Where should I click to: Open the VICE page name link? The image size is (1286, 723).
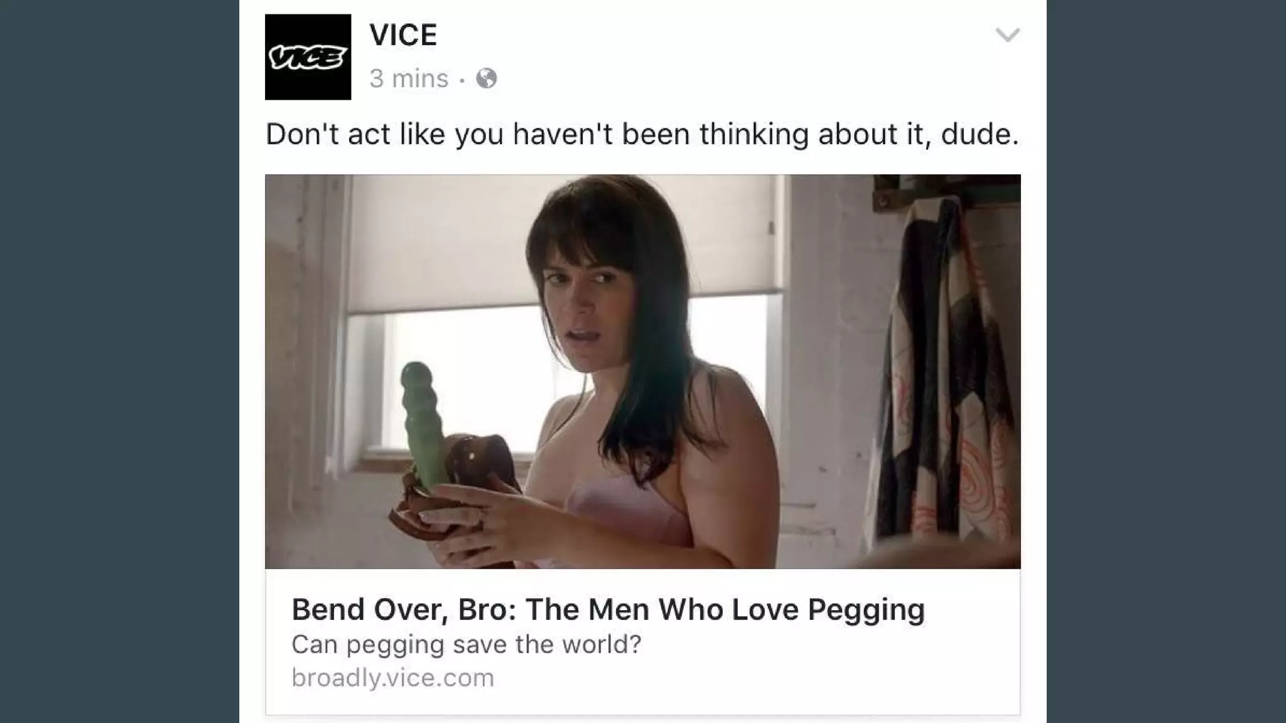tap(403, 35)
